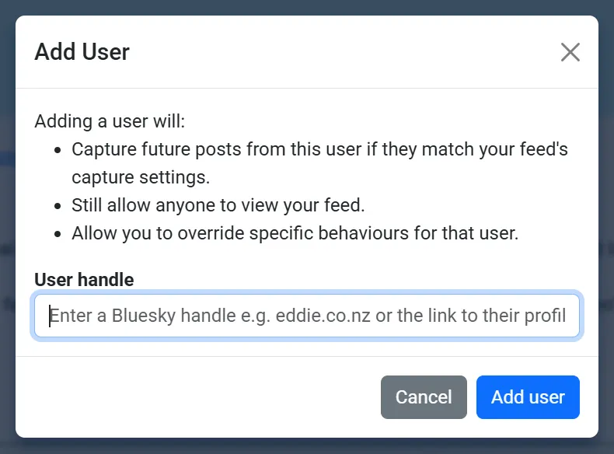Screen dimensions: 614x454
Task: Click the bullet marker before 'Capture future posts'
Action: point(58,149)
